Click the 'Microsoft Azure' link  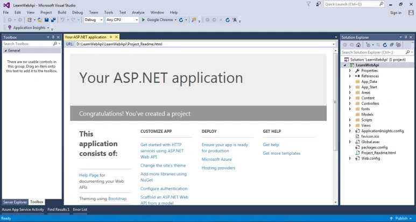coord(217,160)
